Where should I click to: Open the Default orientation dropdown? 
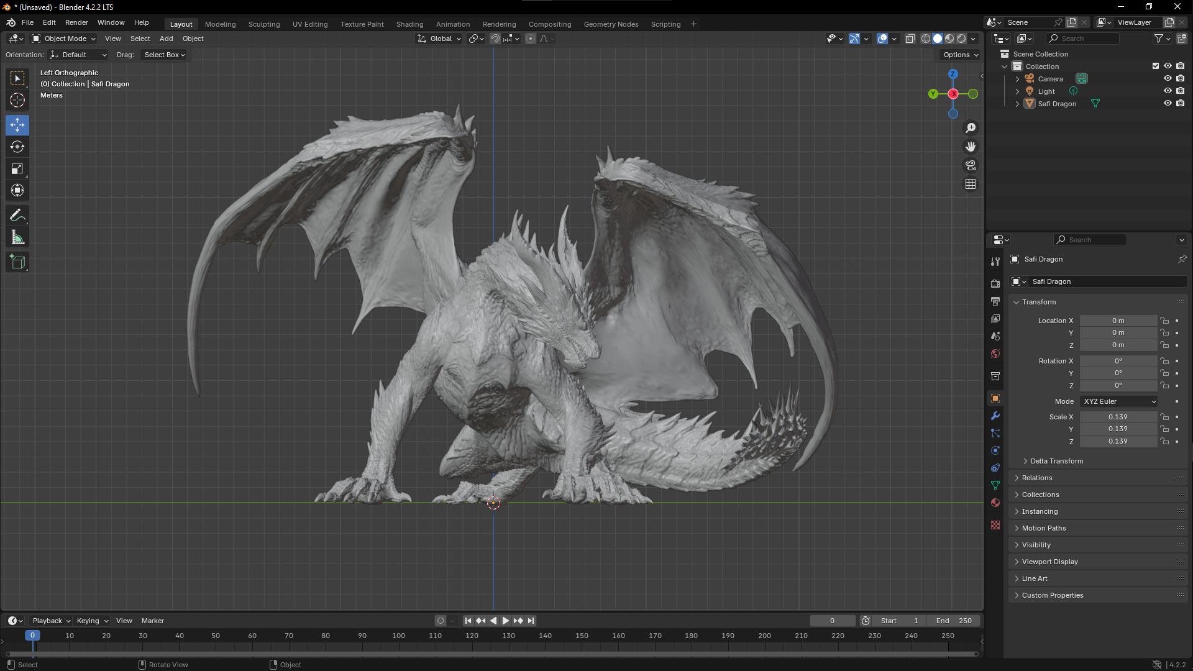point(78,55)
